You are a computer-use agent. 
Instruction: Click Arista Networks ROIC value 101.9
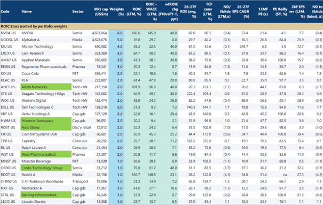point(136,87)
